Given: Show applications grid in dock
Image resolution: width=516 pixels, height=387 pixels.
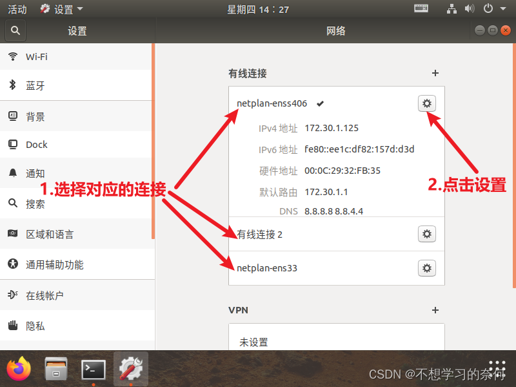Looking at the screenshot, I should tap(497, 370).
